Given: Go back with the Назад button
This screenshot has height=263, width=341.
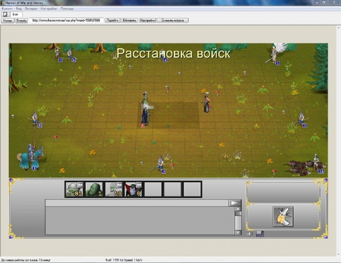Looking at the screenshot, I should click(x=8, y=20).
